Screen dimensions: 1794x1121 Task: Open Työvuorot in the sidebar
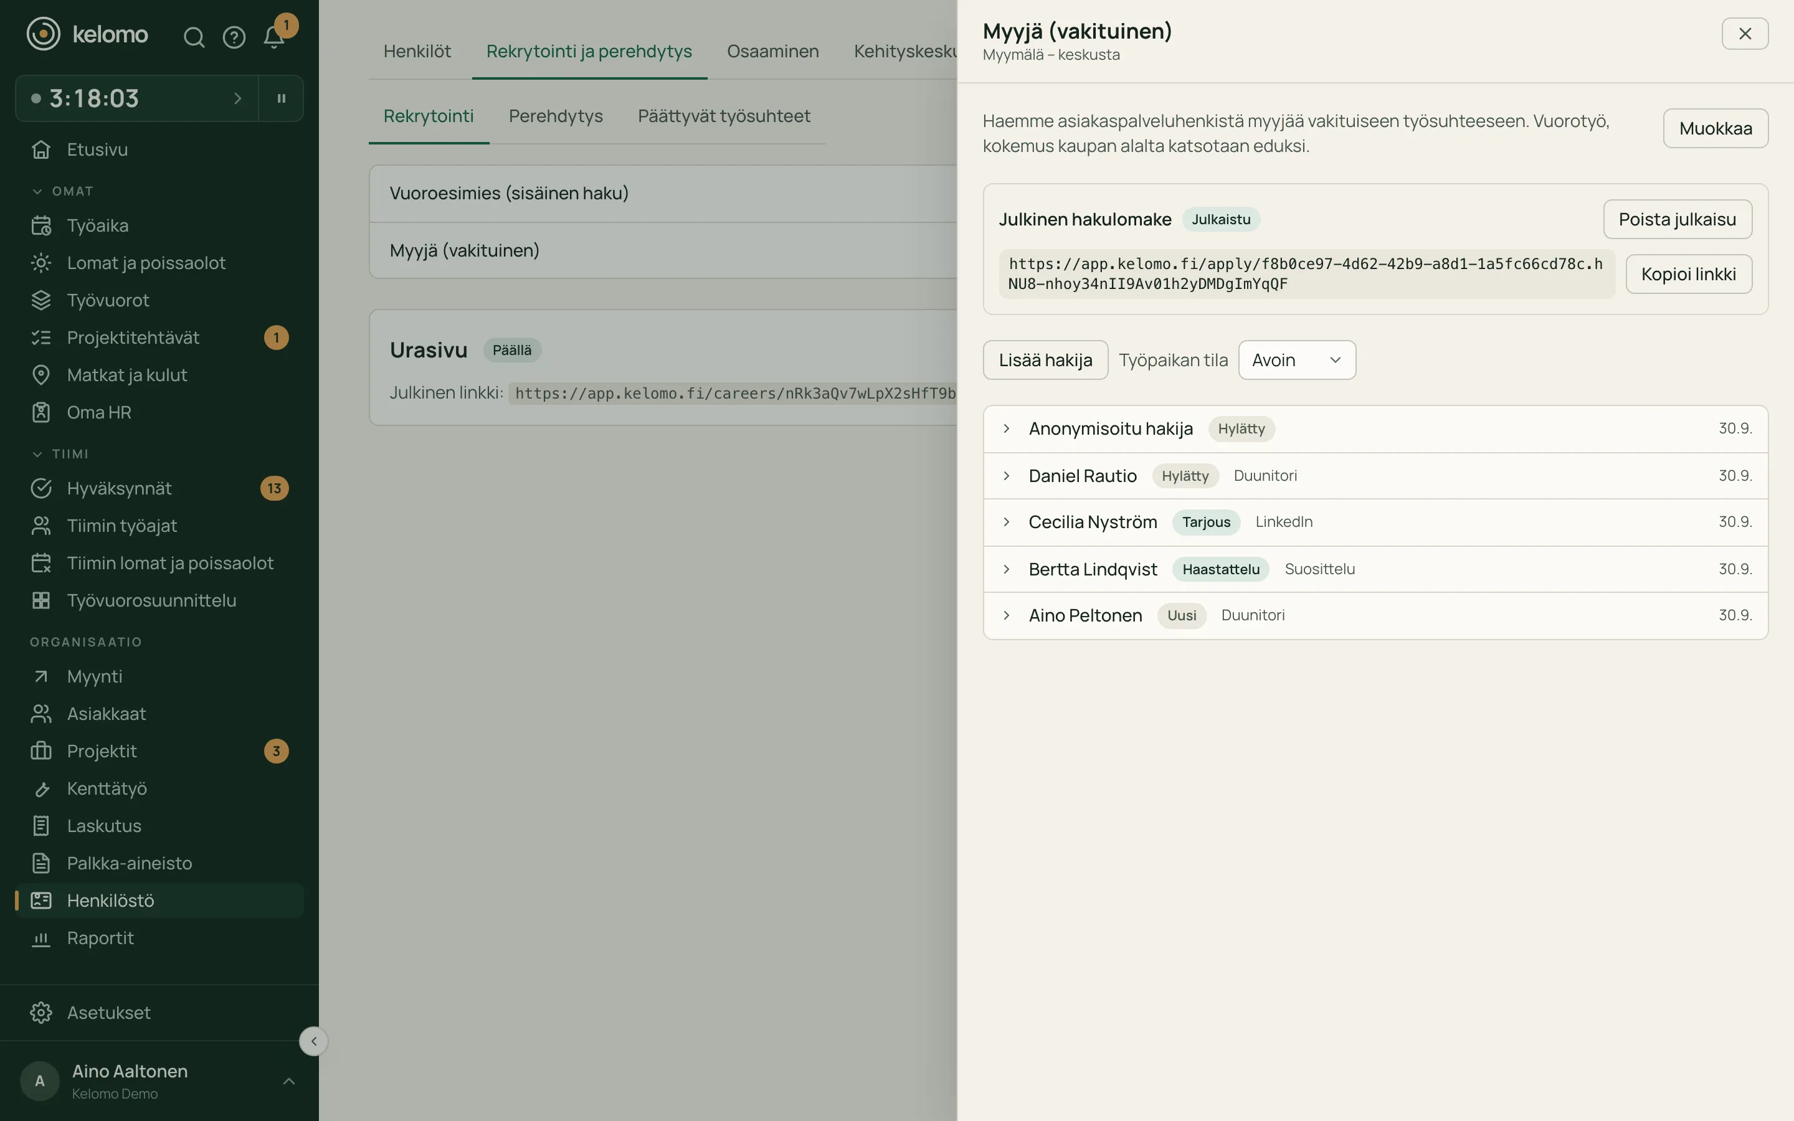coord(159,300)
